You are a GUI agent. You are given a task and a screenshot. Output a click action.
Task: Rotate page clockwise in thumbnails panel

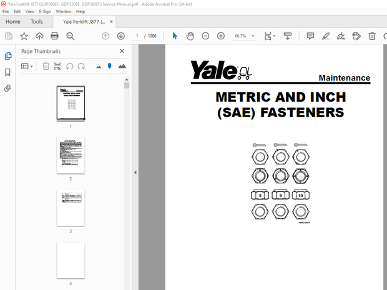tap(81, 66)
